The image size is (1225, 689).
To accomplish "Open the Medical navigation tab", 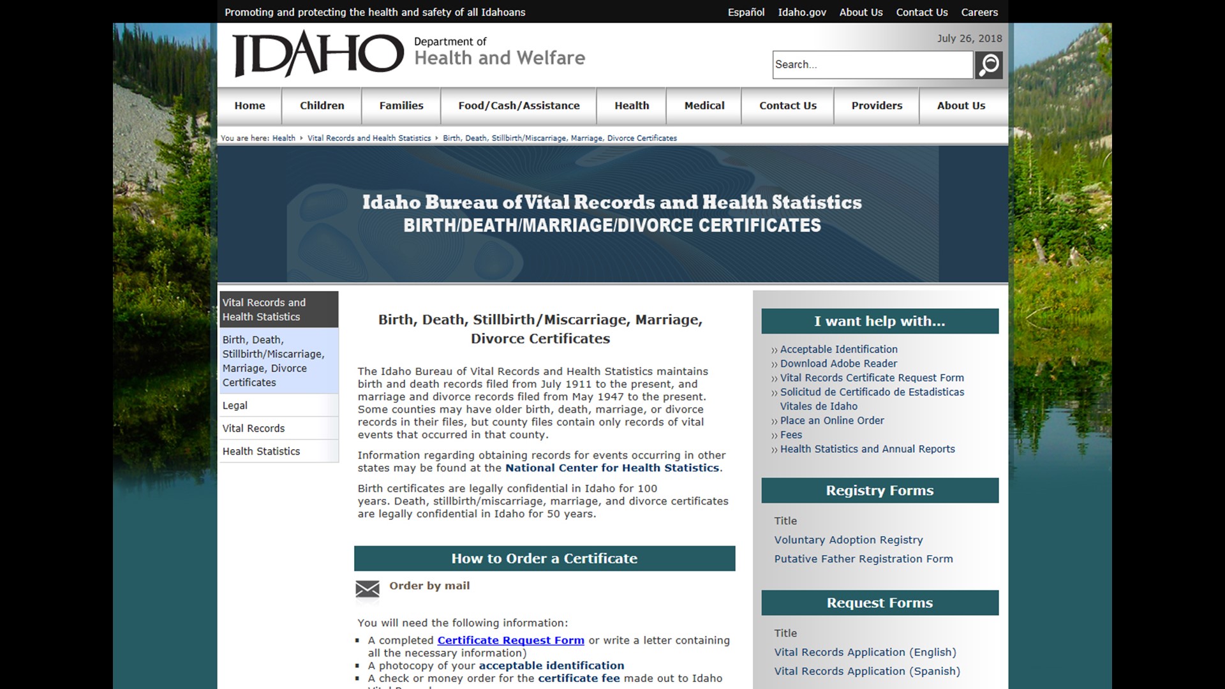I will coord(704,106).
